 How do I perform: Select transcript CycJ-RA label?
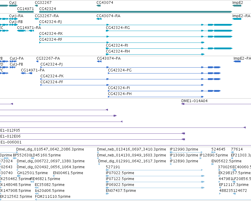16,16
